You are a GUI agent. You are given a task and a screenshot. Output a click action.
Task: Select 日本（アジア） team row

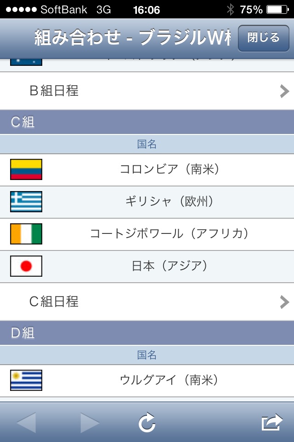(x=170, y=266)
